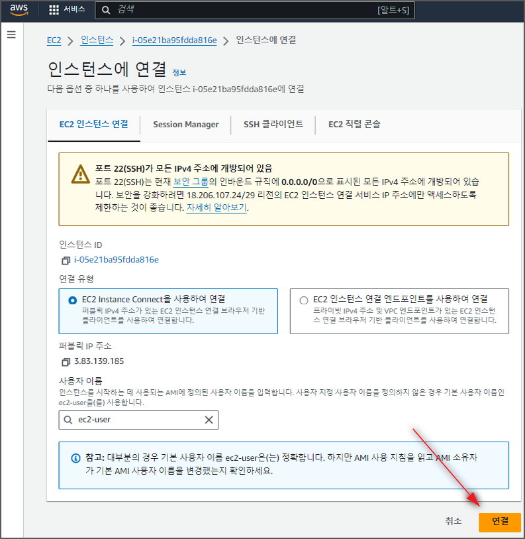Open the EC2 직렬 콘솔 tab
This screenshot has height=539, width=525.
(354, 124)
